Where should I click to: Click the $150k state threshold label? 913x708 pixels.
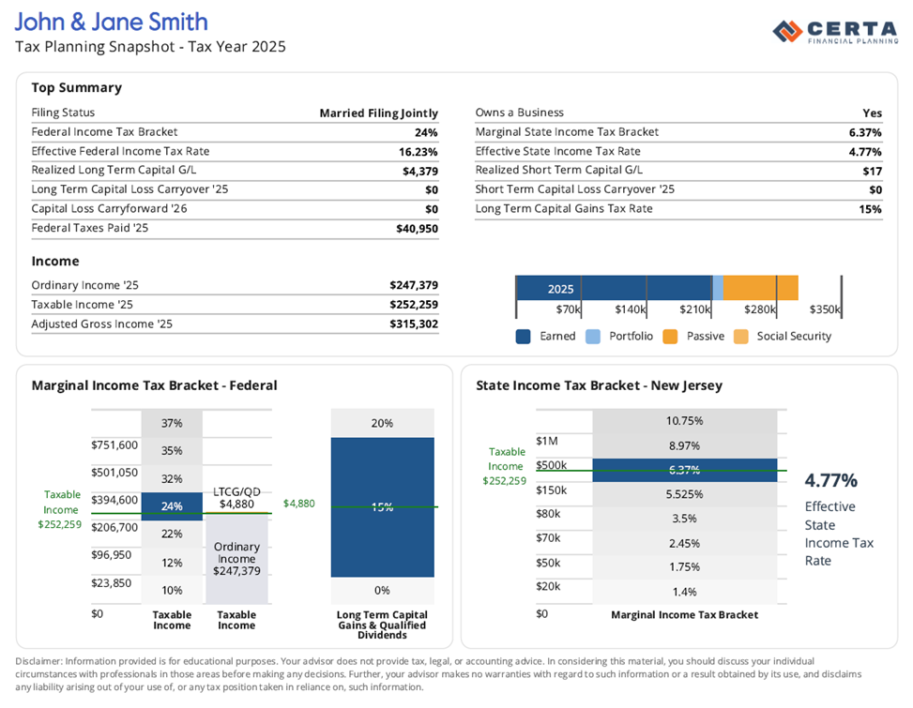pyautogui.click(x=552, y=490)
